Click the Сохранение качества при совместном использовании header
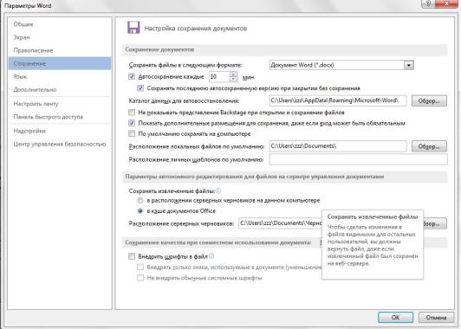The image size is (461, 329). click(x=218, y=242)
